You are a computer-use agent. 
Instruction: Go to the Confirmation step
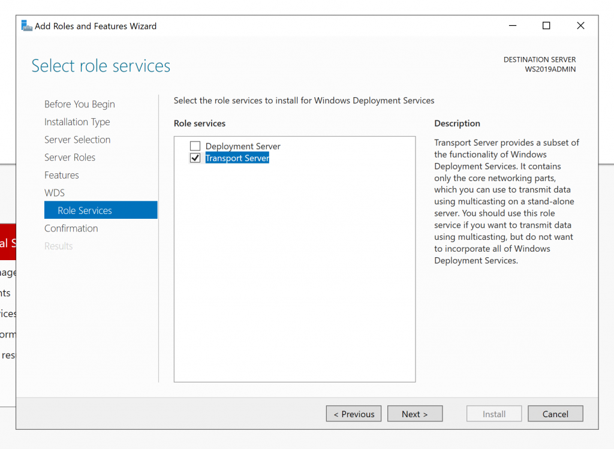tap(71, 228)
